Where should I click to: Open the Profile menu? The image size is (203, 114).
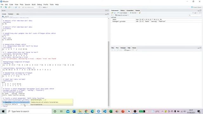46,4
